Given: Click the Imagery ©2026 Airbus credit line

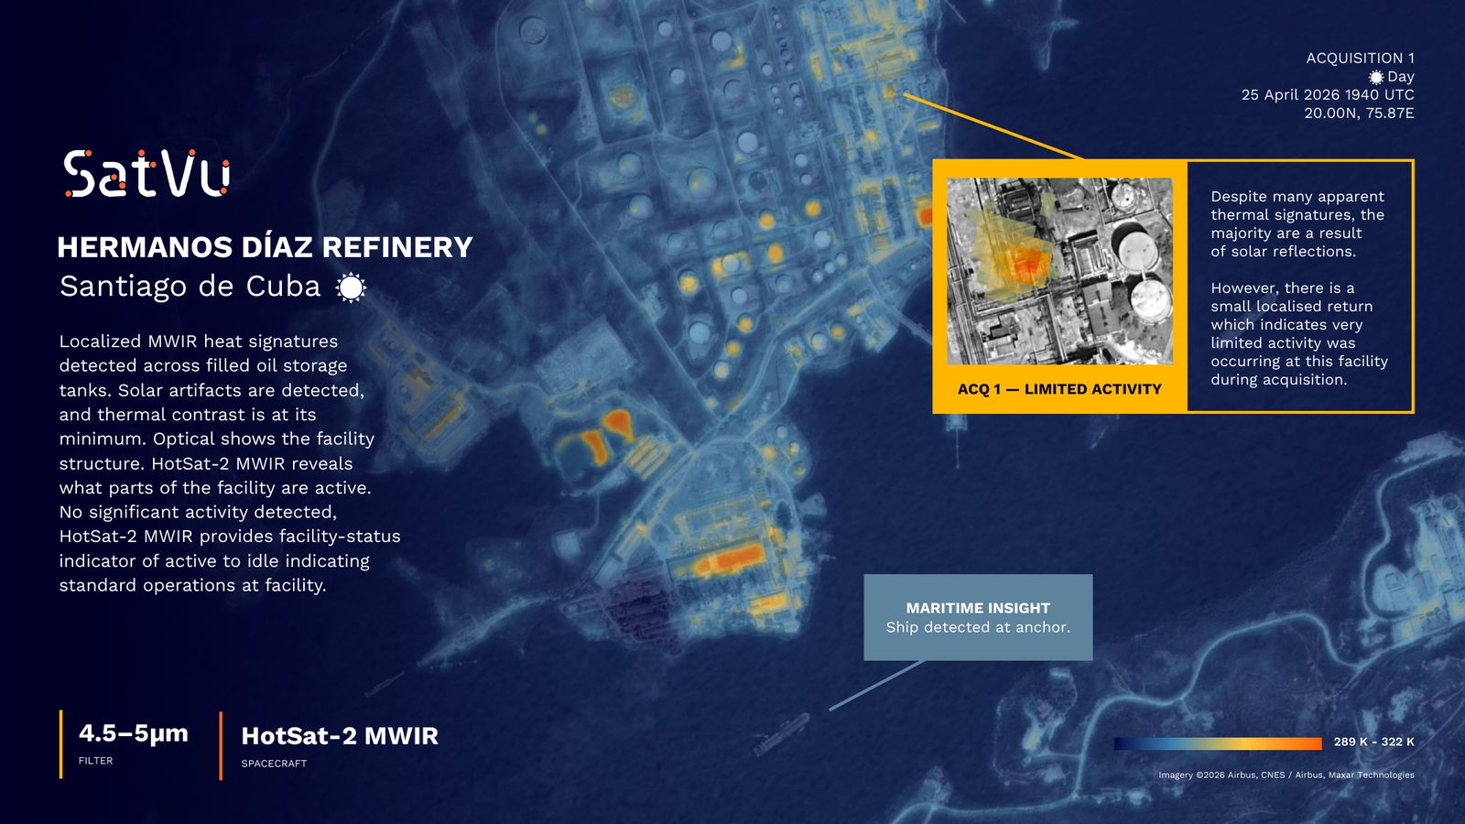Looking at the screenshot, I should [x=1286, y=775].
